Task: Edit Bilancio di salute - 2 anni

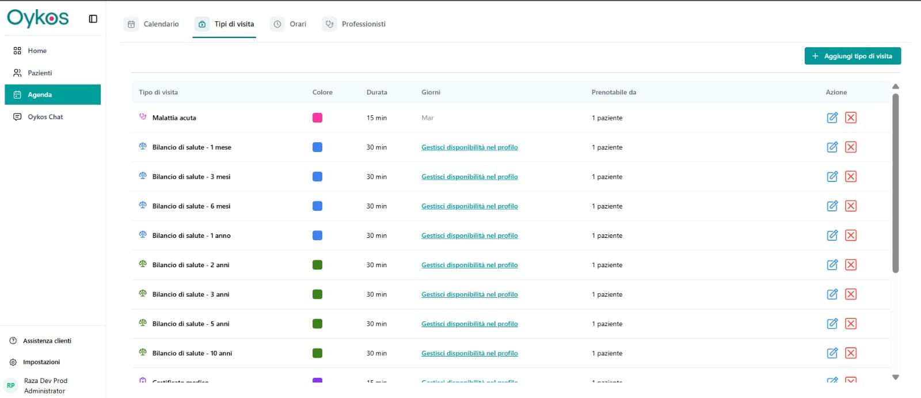Action: coord(832,264)
